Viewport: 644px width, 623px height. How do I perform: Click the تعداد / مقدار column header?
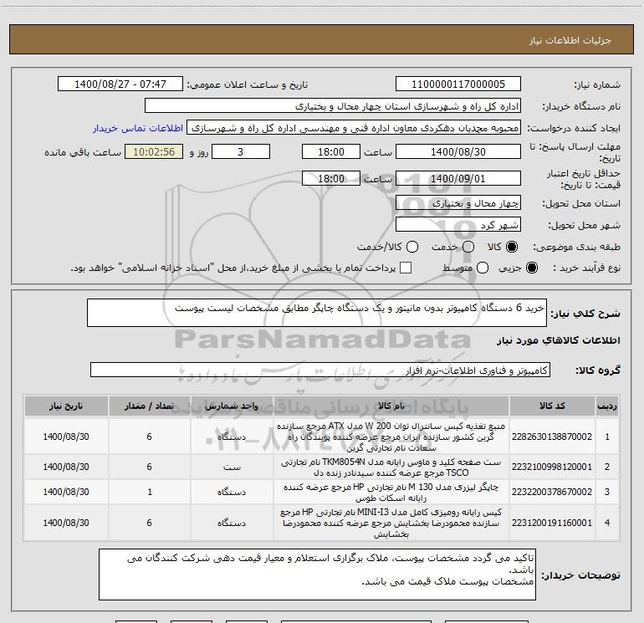pos(149,406)
